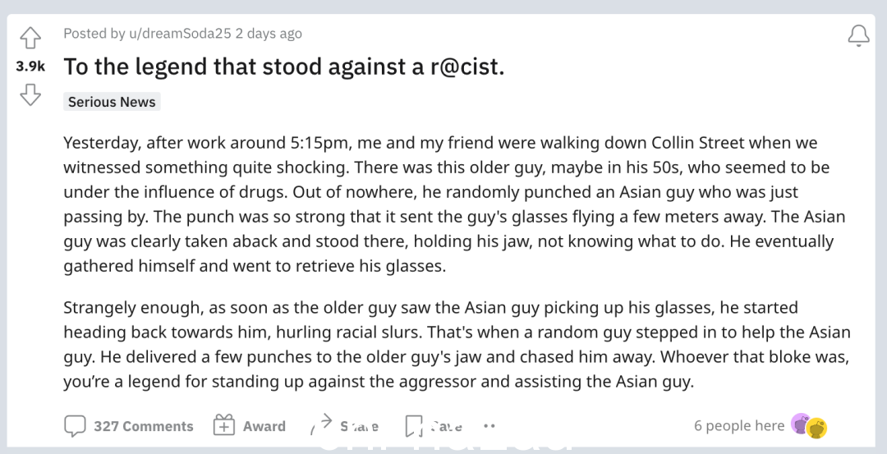Click the 6 people here indicator
This screenshot has height=454, width=887.
pyautogui.click(x=739, y=425)
